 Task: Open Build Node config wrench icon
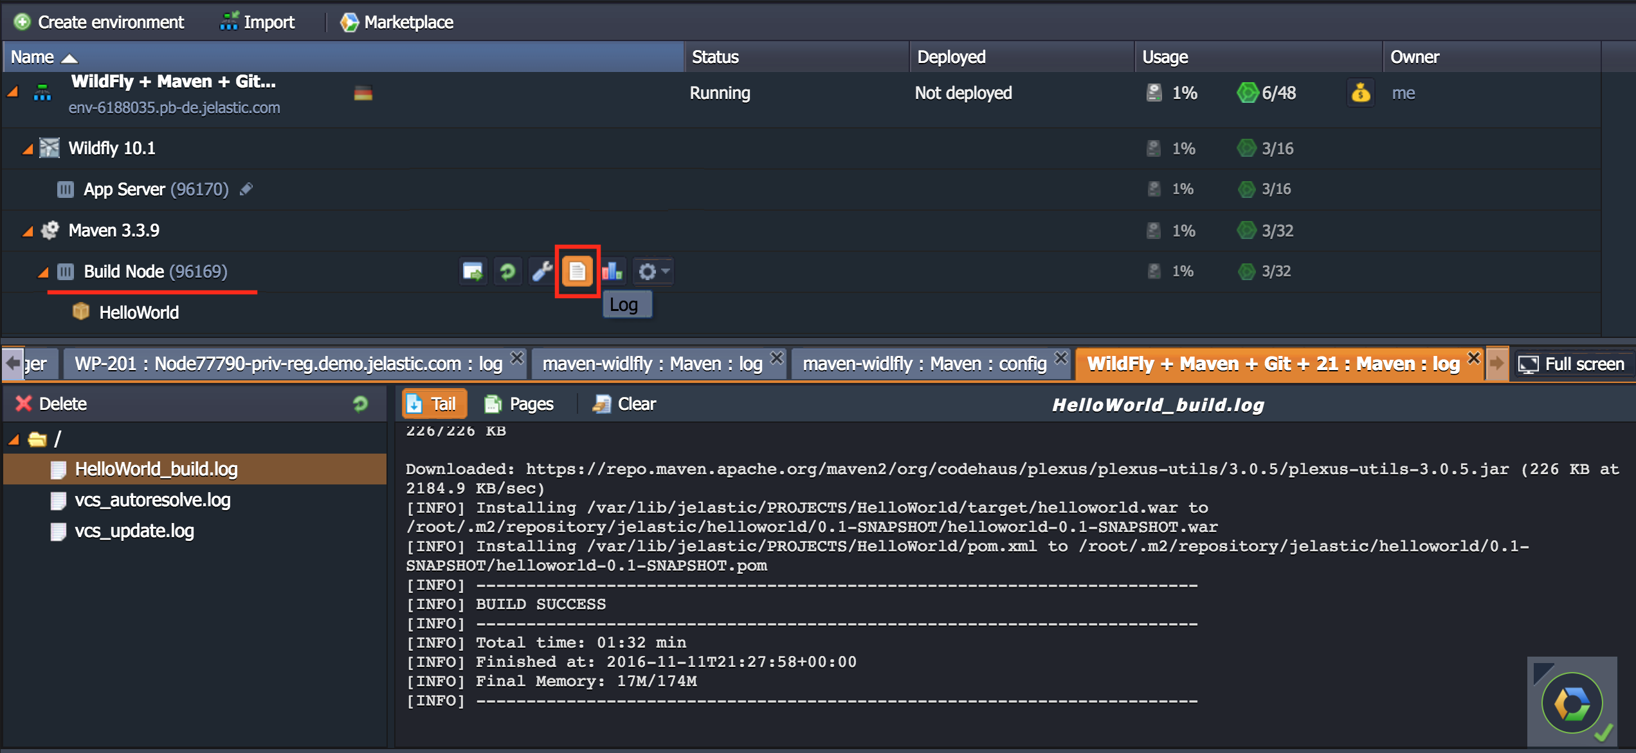[541, 271]
